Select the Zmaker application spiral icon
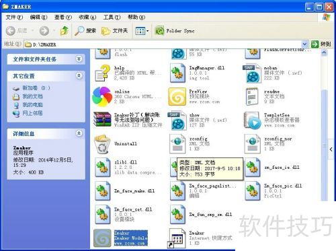 tap(102, 238)
